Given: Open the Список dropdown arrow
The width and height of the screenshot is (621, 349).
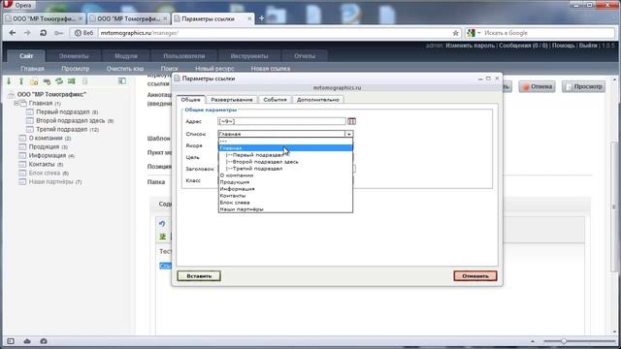Looking at the screenshot, I should (348, 134).
